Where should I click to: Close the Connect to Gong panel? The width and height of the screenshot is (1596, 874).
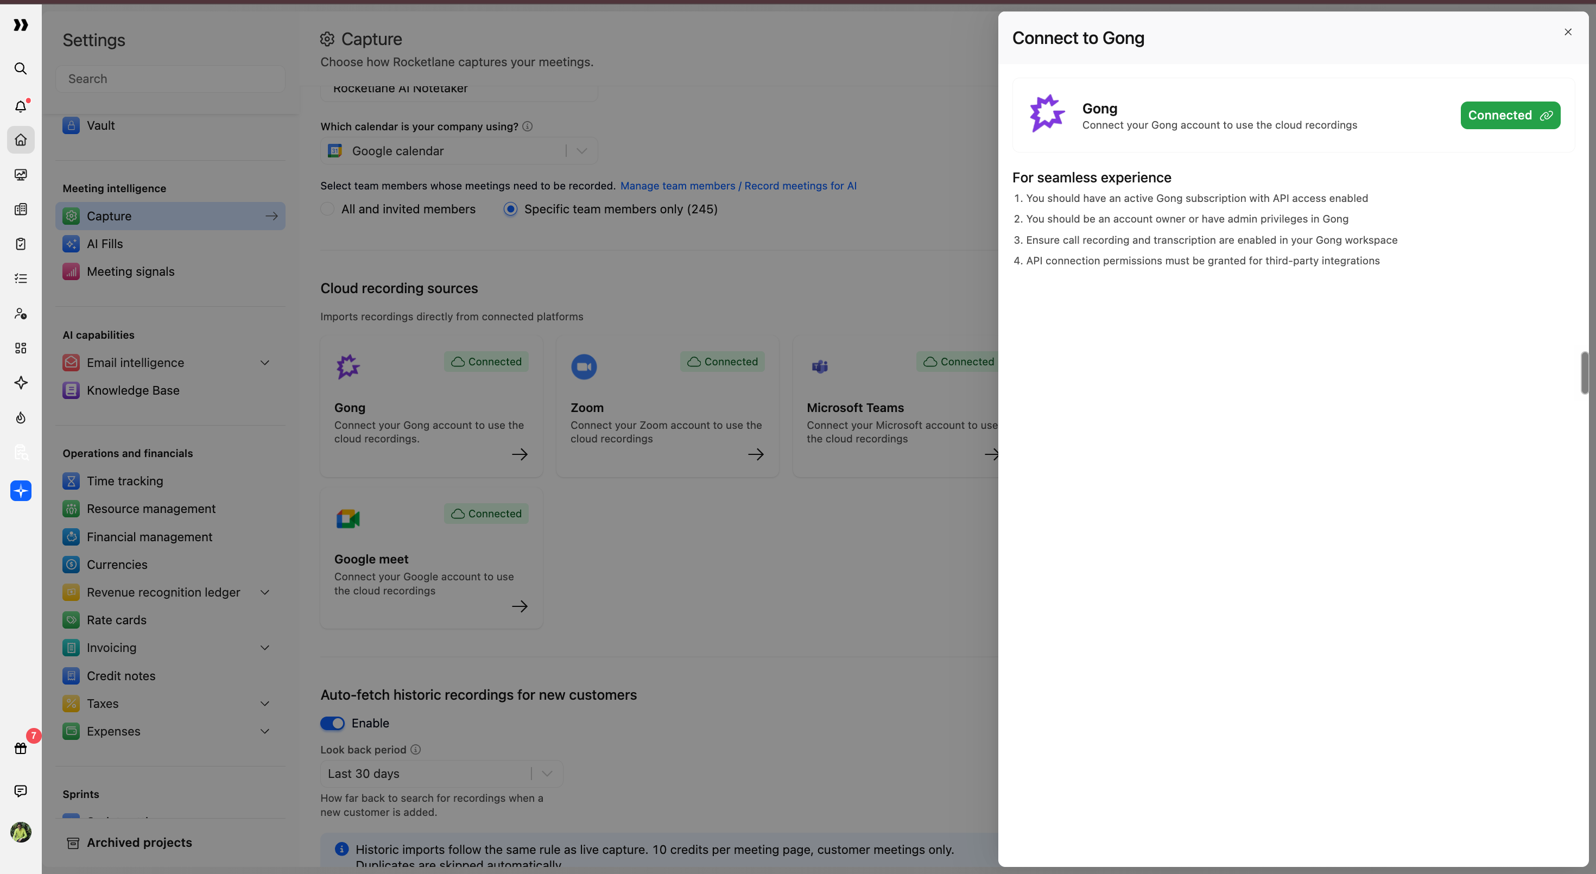[1568, 31]
